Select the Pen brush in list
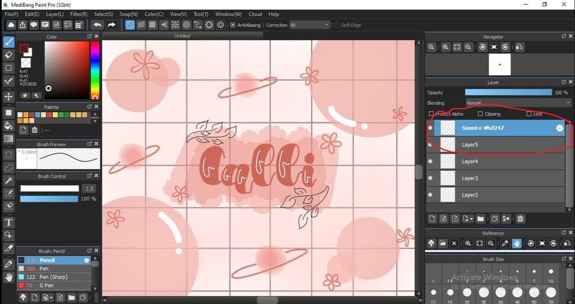Screen dimensions: 575x304 (53, 269)
